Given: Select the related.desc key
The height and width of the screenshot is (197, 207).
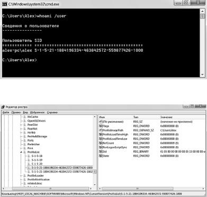Looking at the screenshot, I should (34, 183).
